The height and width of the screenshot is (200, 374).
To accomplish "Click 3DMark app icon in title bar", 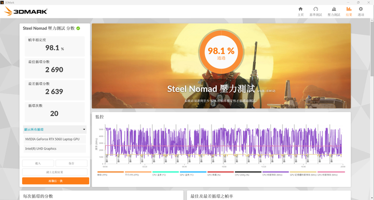I will tap(2, 2).
